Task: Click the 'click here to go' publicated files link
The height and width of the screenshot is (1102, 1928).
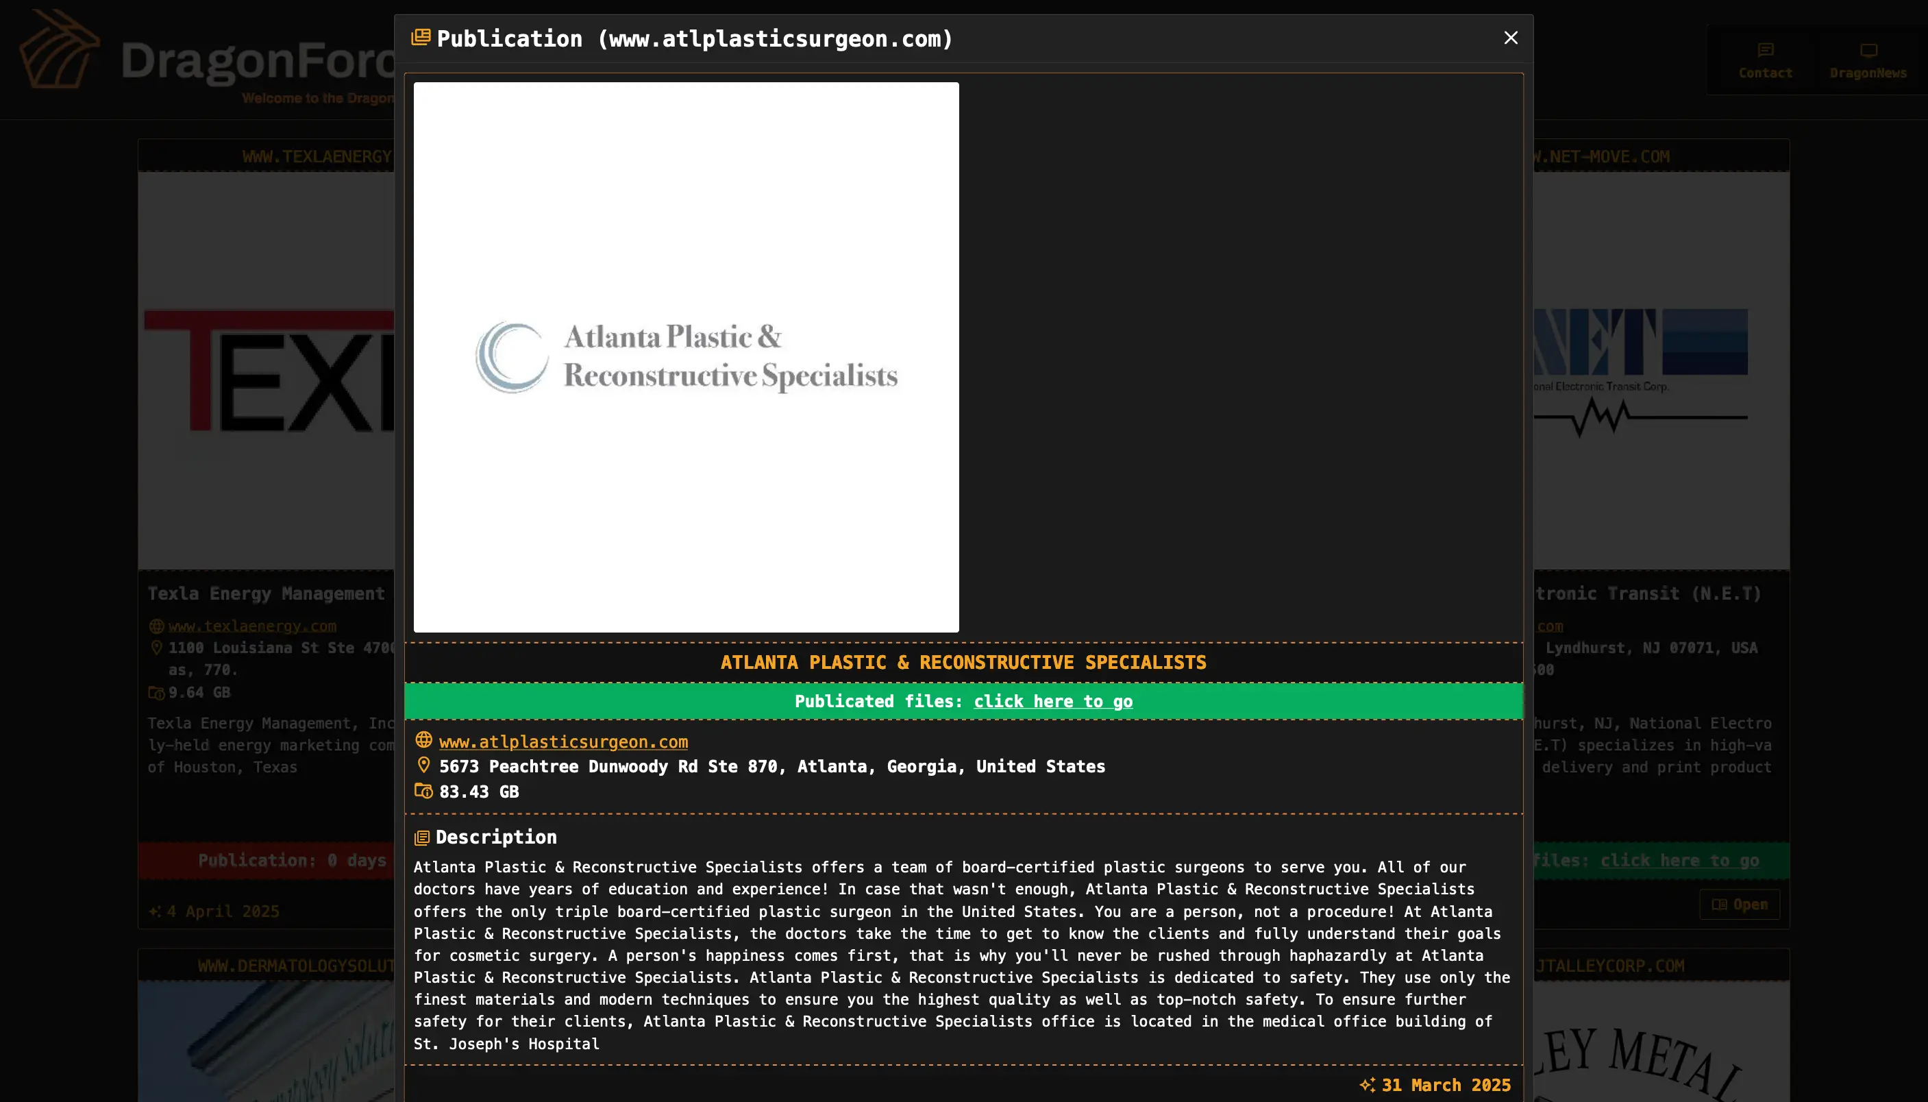Action: point(1052,701)
